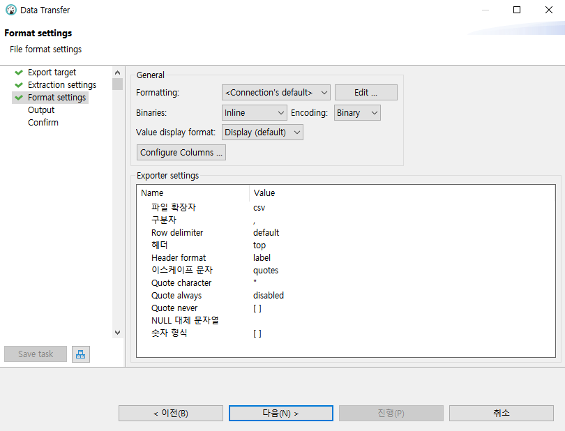This screenshot has width=565, height=431.
Task: Go back with 이전(B) button
Action: [171, 414]
